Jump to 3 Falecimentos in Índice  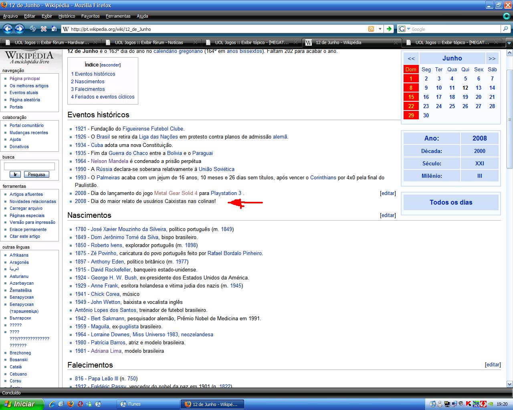pos(88,89)
